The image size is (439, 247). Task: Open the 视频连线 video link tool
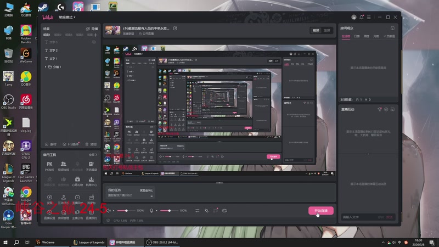64,166
